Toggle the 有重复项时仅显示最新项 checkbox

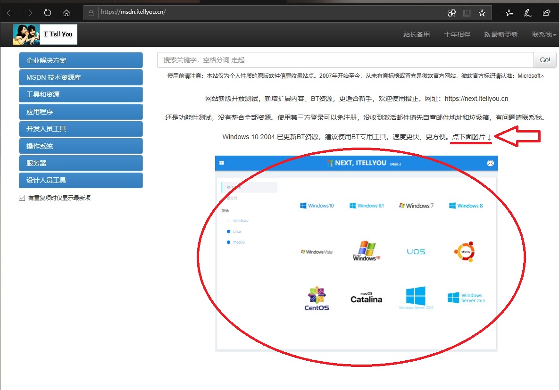coord(22,198)
